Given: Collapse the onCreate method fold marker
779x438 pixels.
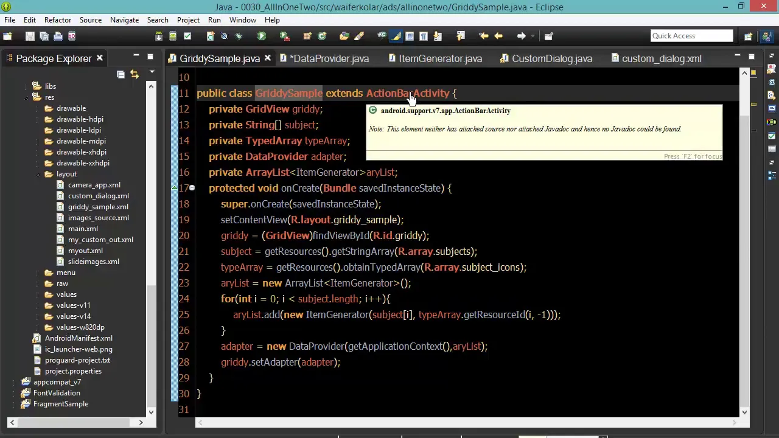Looking at the screenshot, I should pos(192,188).
